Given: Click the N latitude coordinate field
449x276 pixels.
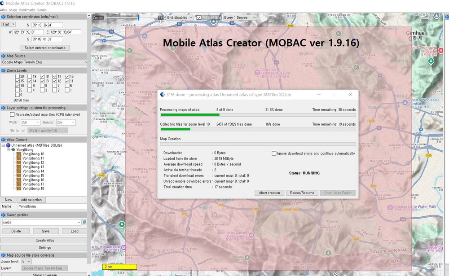Looking at the screenshot, I should (x=47, y=25).
